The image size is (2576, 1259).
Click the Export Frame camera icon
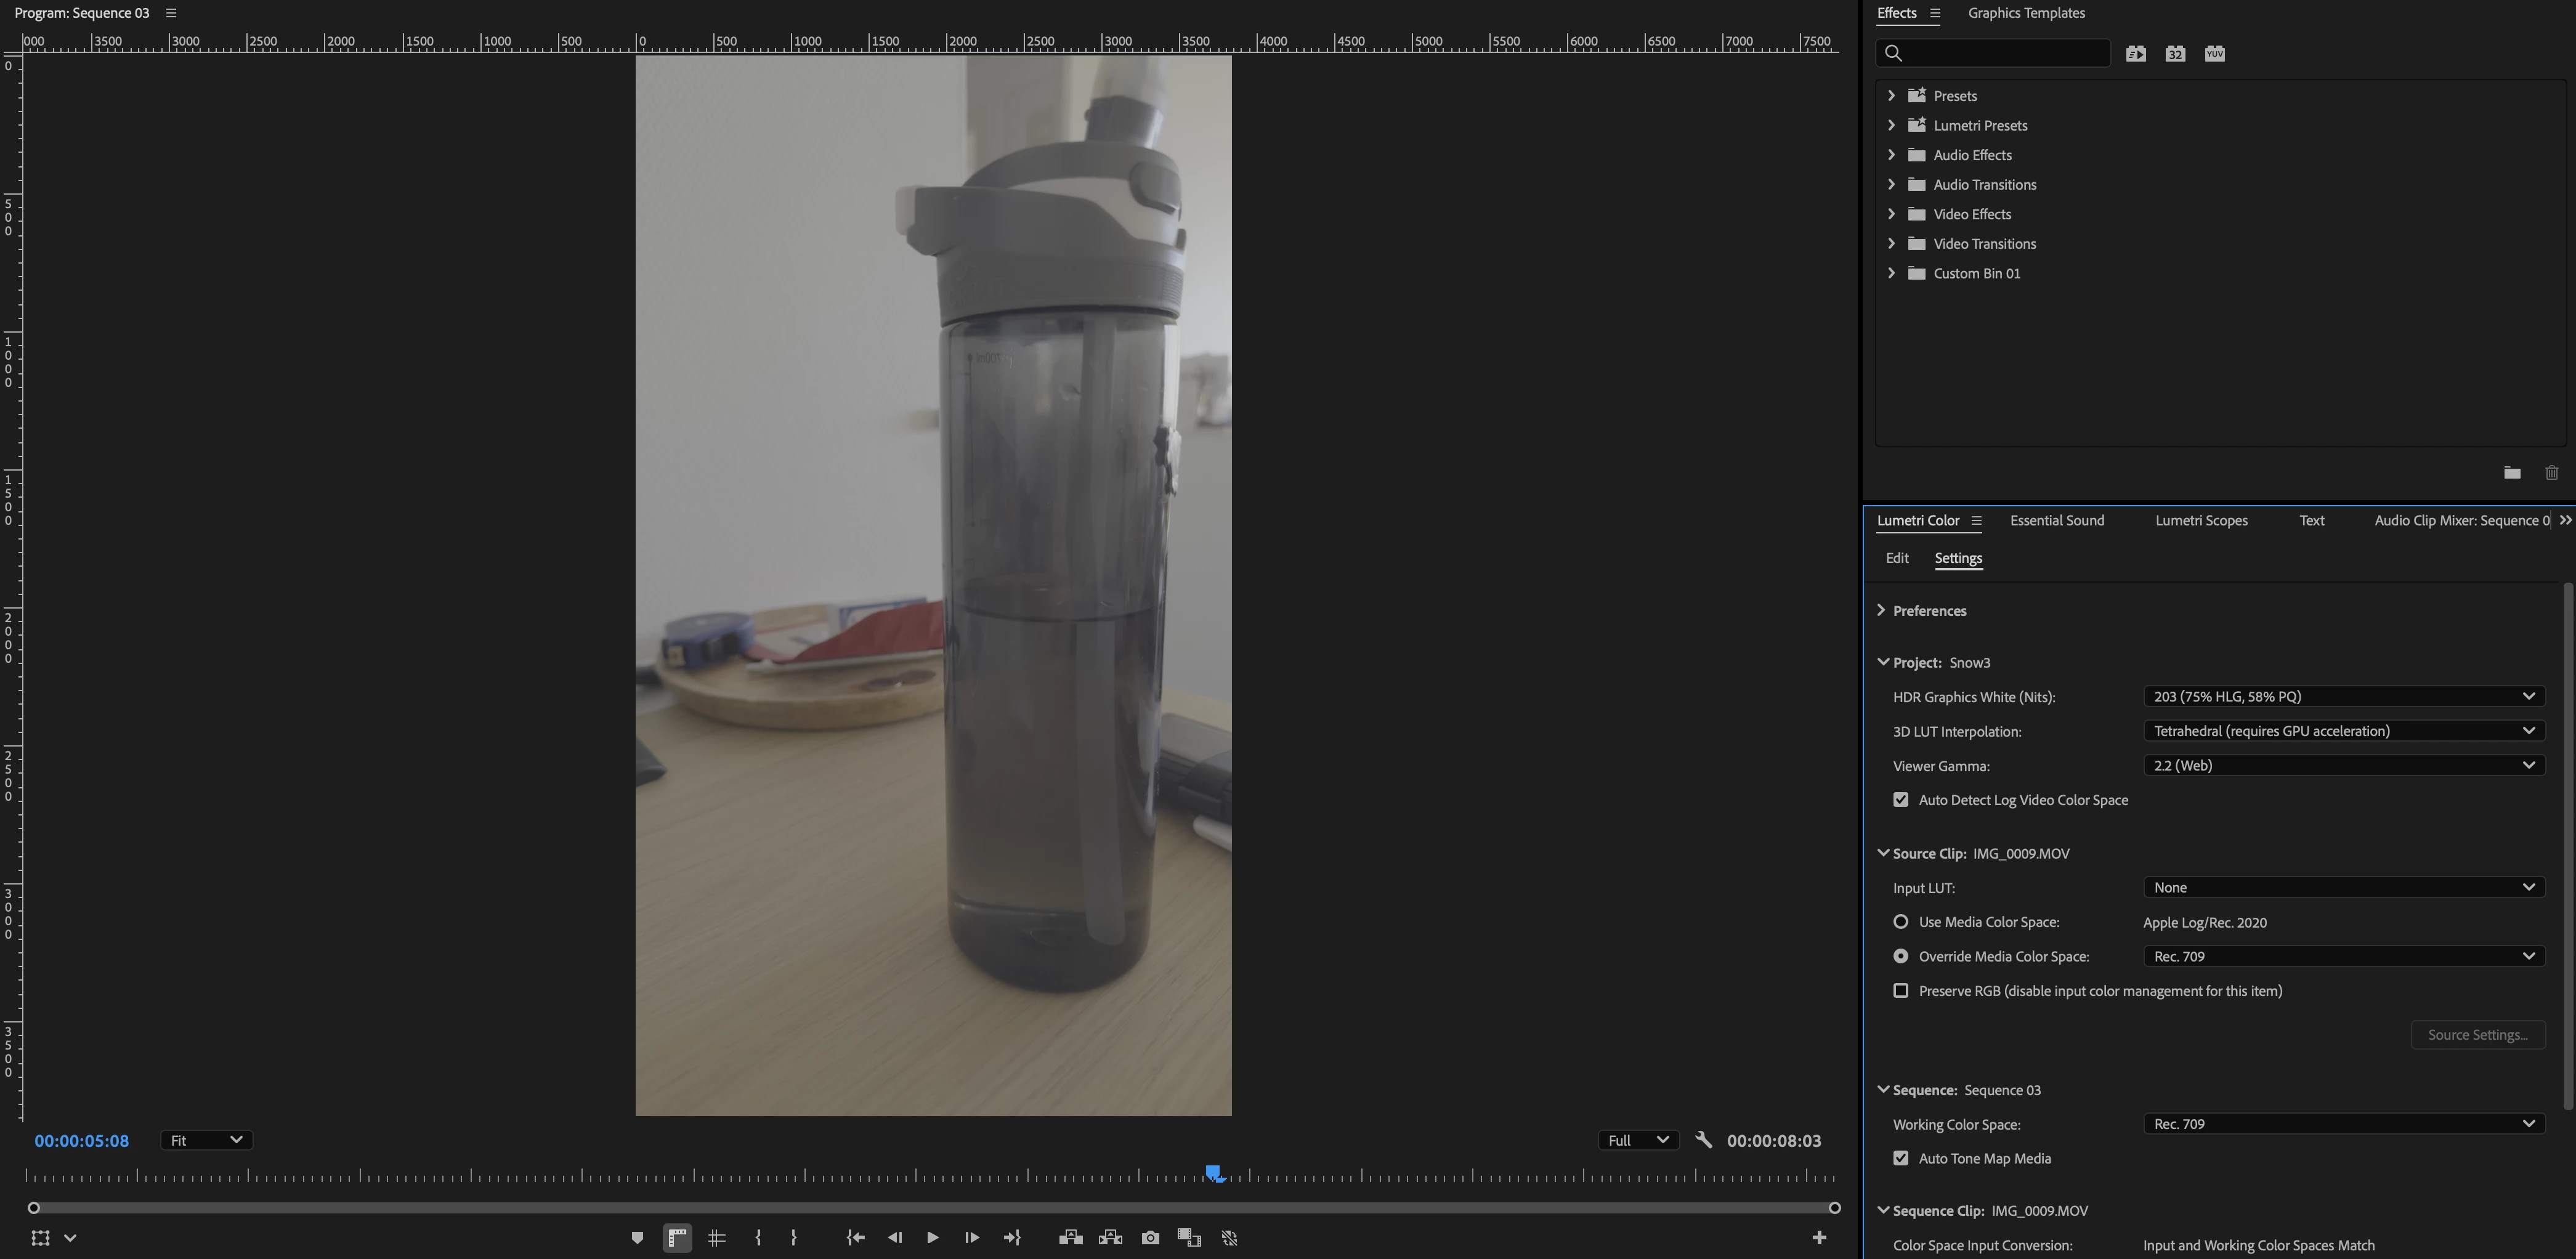[x=1150, y=1238]
